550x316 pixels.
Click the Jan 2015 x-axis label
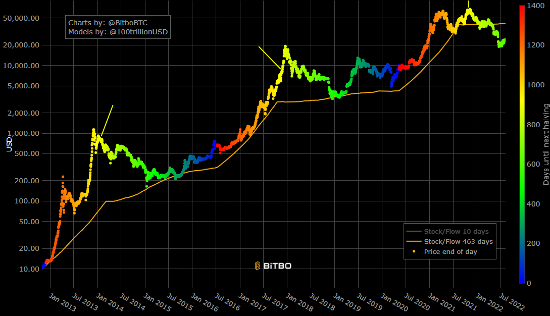click(158, 302)
